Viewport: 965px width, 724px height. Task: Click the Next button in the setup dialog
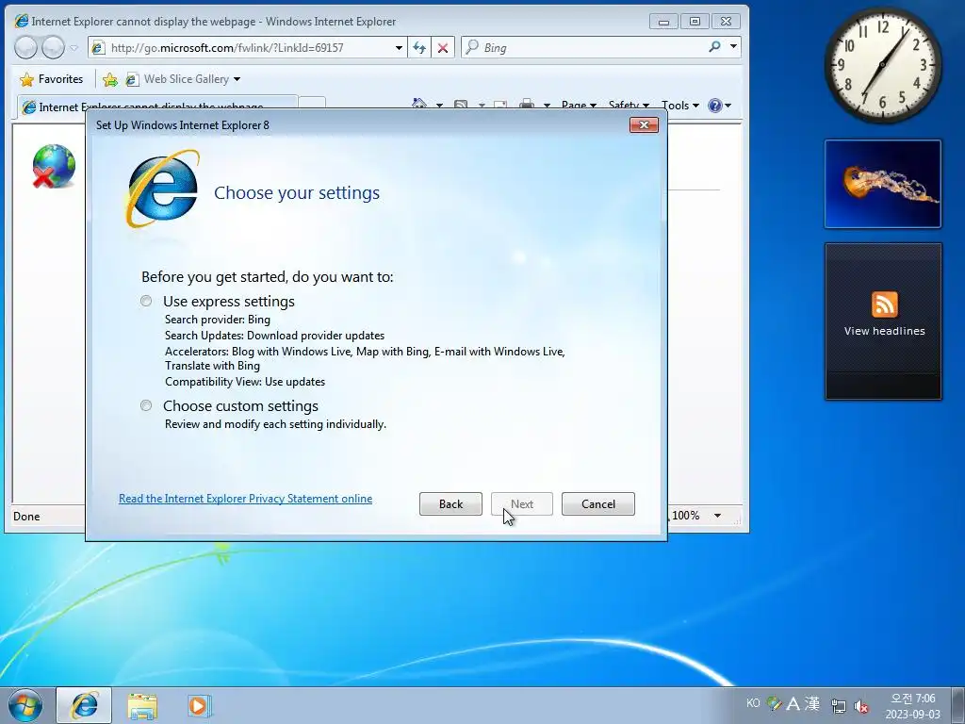coord(522,504)
